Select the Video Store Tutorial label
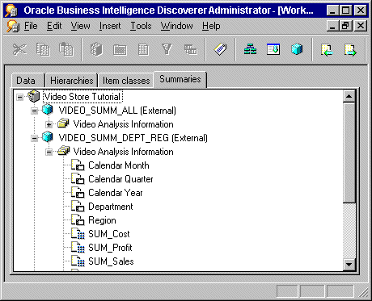This screenshot has height=301, width=372. [82, 97]
